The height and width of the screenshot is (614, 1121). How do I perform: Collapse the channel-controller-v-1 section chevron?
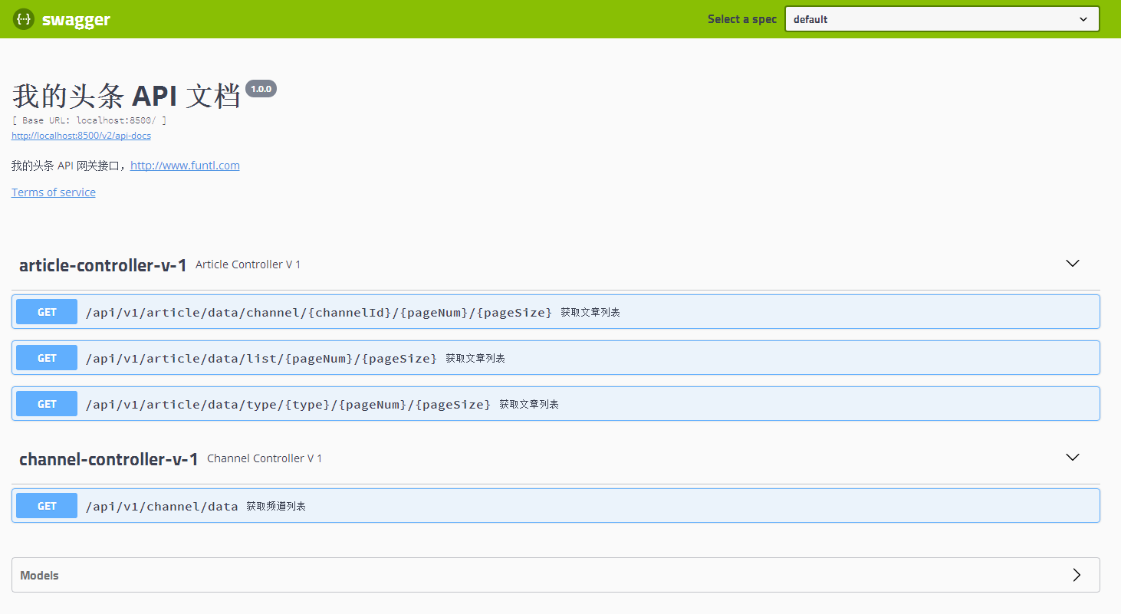pos(1073,458)
